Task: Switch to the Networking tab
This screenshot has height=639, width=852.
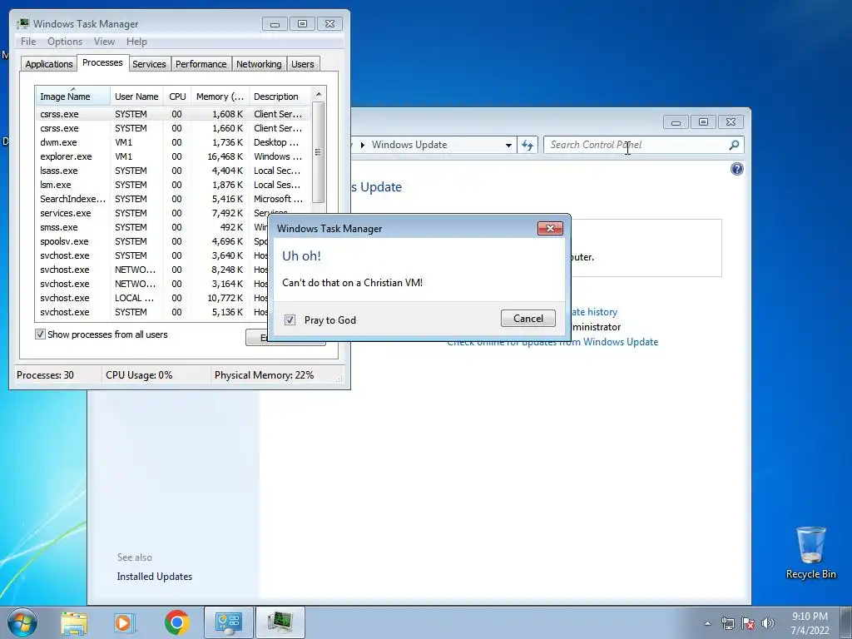Action: click(x=259, y=64)
